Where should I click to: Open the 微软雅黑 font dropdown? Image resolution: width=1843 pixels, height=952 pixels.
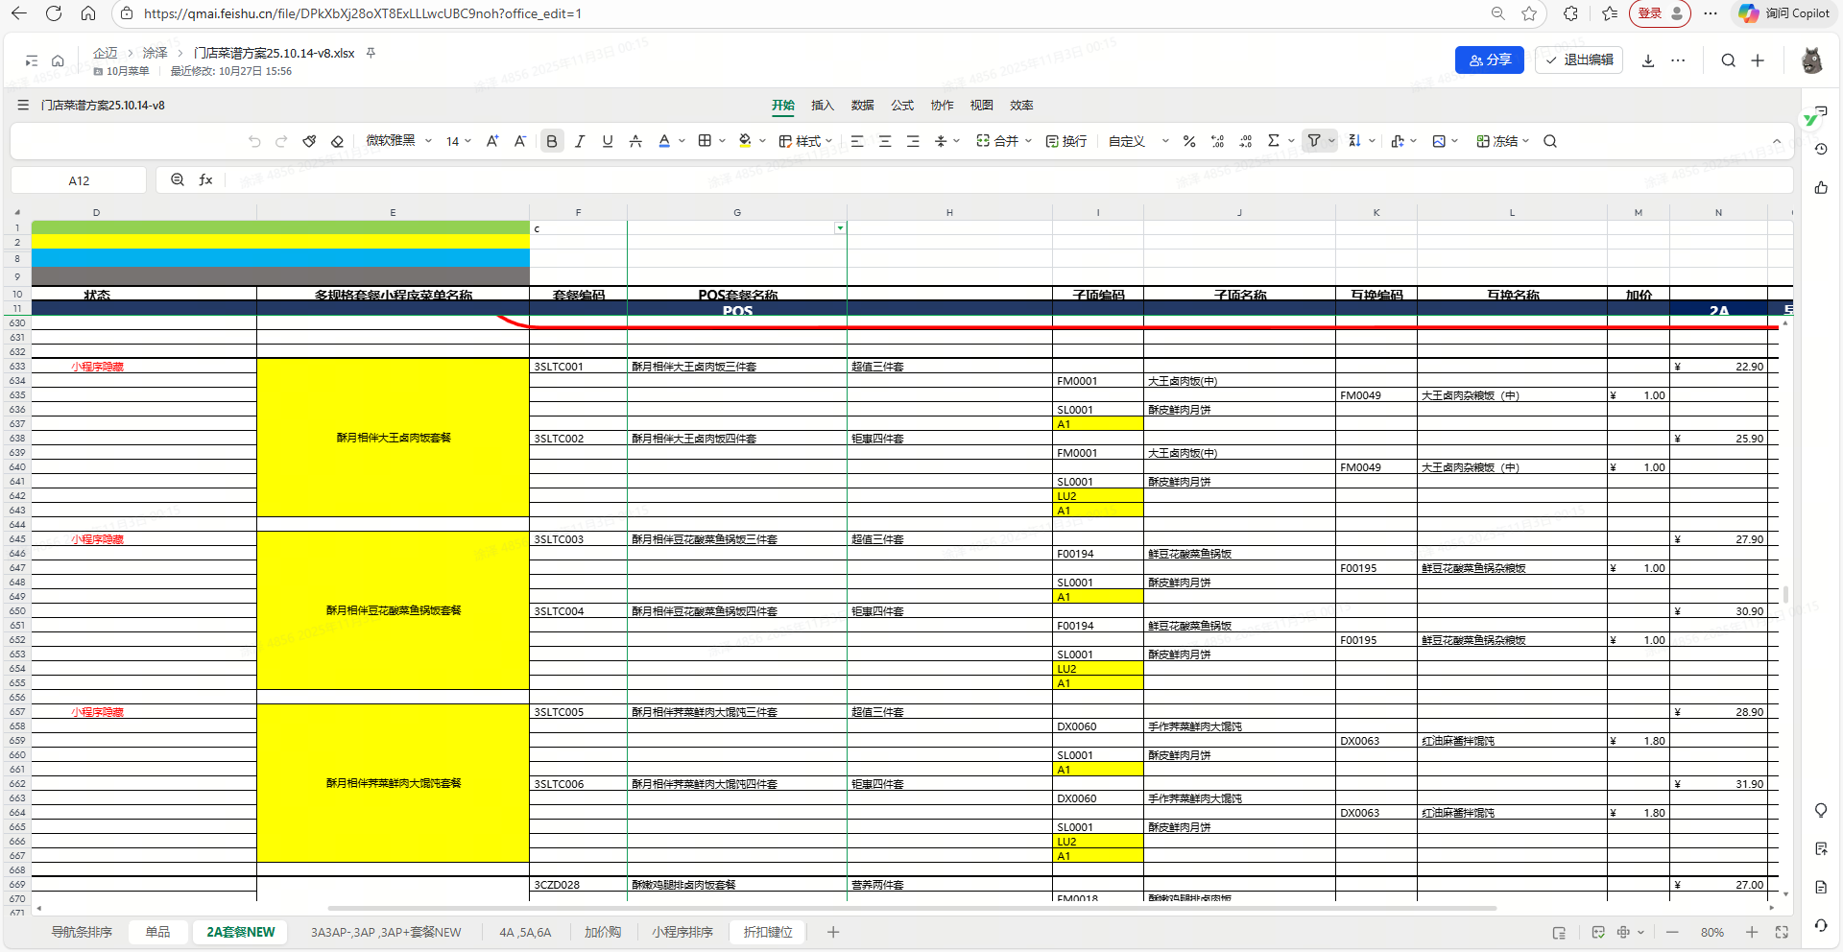398,141
